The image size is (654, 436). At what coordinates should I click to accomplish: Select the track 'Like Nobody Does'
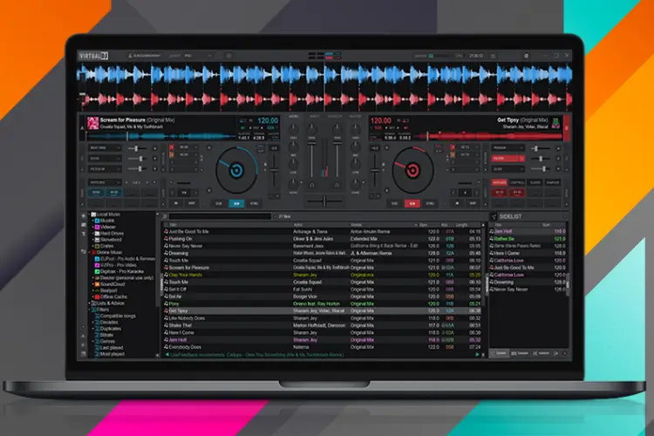(x=322, y=318)
